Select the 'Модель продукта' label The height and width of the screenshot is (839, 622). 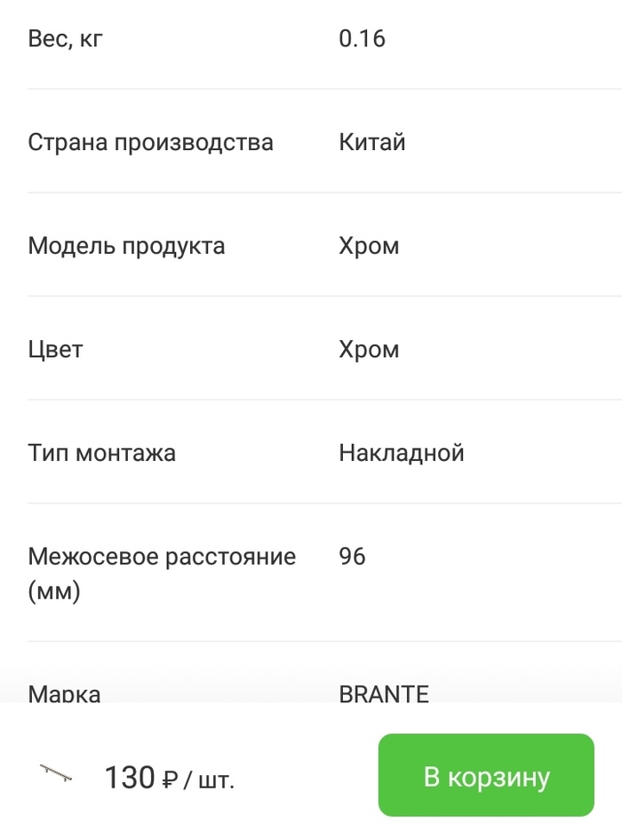(126, 246)
